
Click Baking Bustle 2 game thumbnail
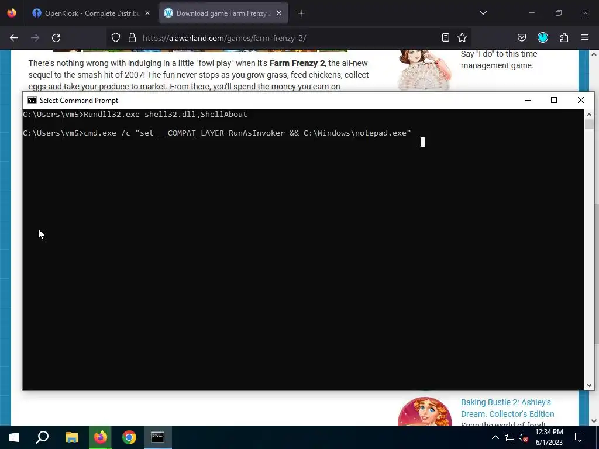425,412
